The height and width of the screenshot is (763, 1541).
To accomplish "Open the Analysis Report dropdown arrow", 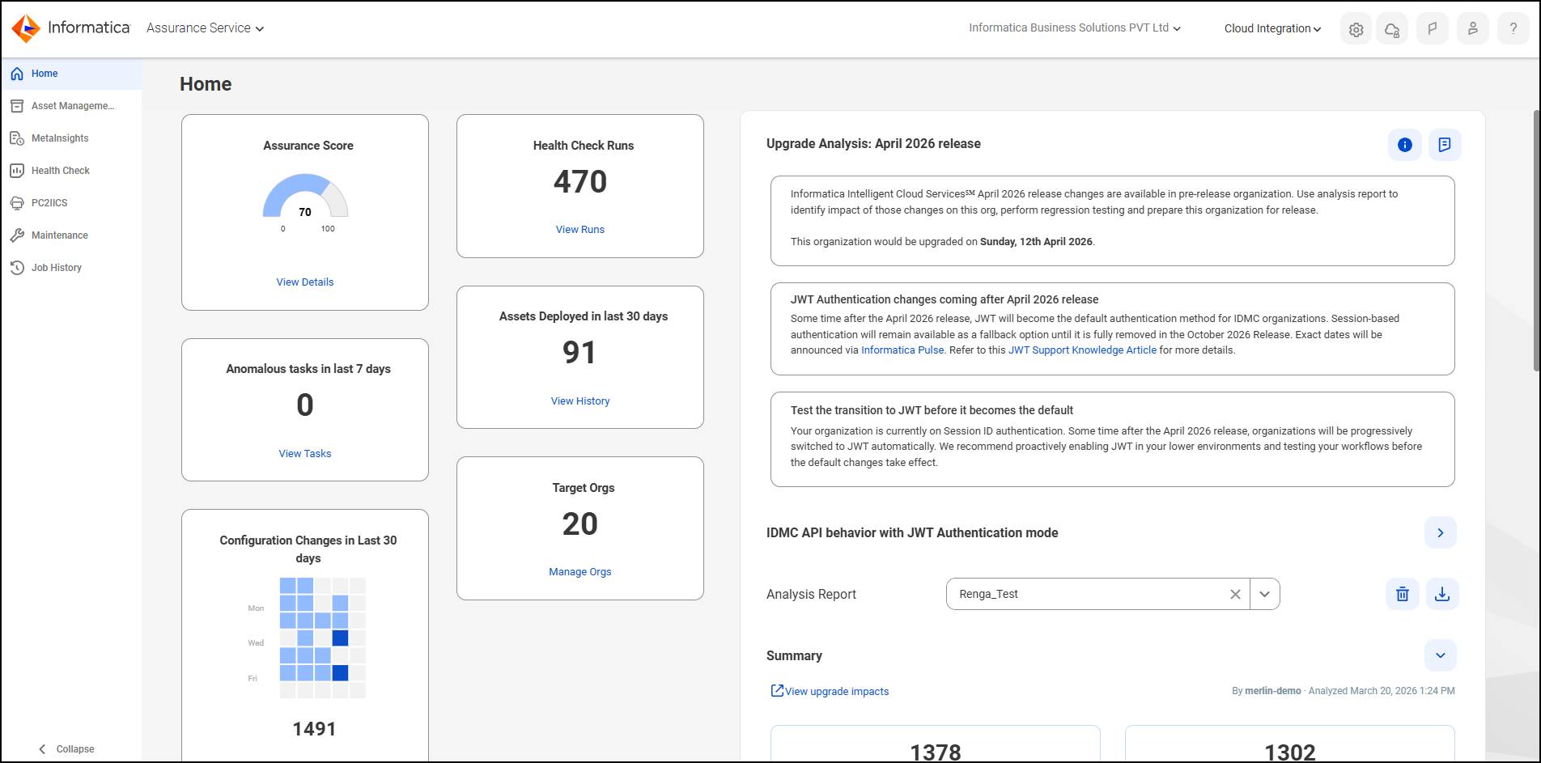I will 1264,594.
